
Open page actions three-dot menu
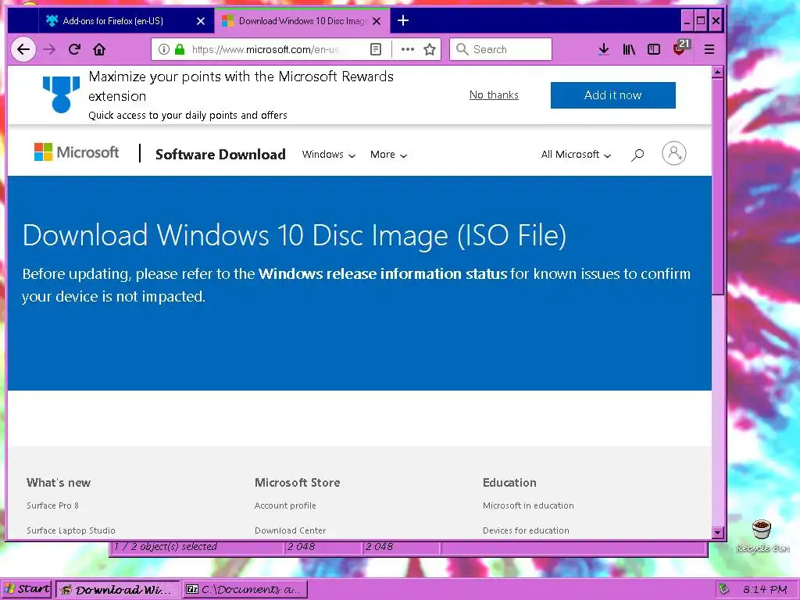[407, 49]
